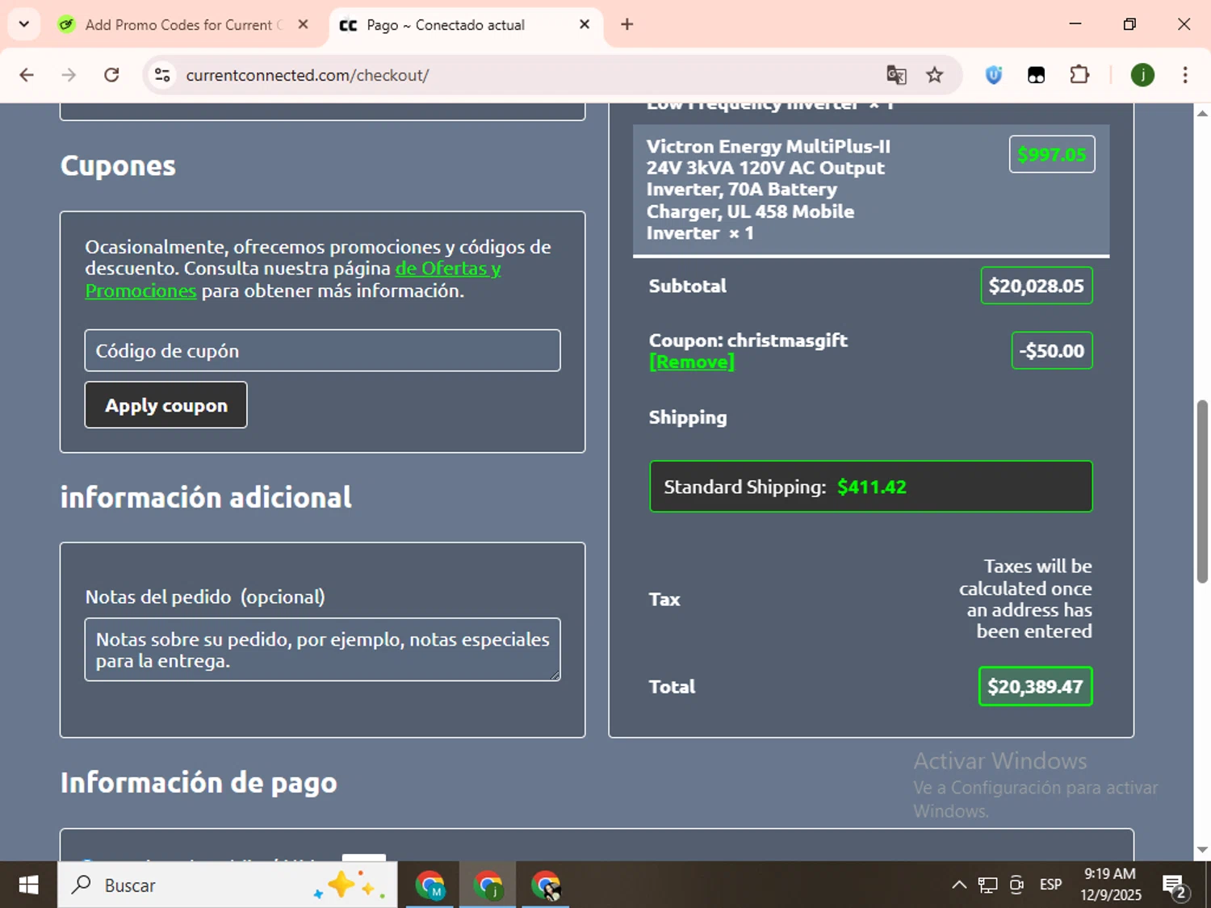Focus the Código de cupón field
Image resolution: width=1211 pixels, height=908 pixels.
pos(322,350)
